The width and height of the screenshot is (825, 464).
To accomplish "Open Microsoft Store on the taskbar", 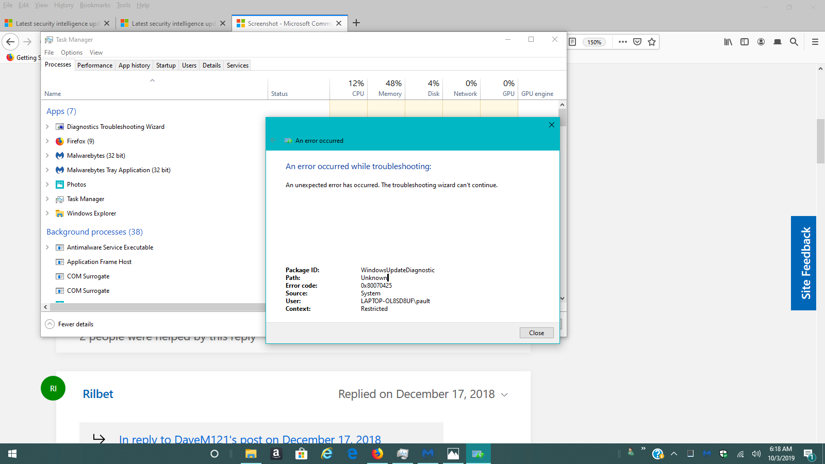I will pos(301,454).
